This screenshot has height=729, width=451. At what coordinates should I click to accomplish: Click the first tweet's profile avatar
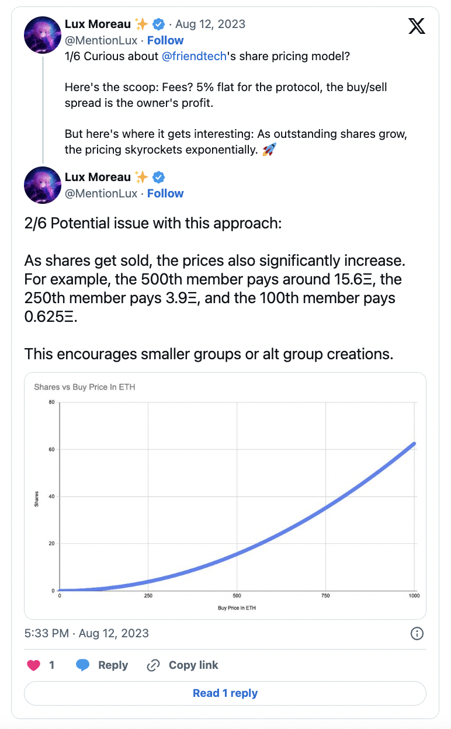(x=43, y=35)
